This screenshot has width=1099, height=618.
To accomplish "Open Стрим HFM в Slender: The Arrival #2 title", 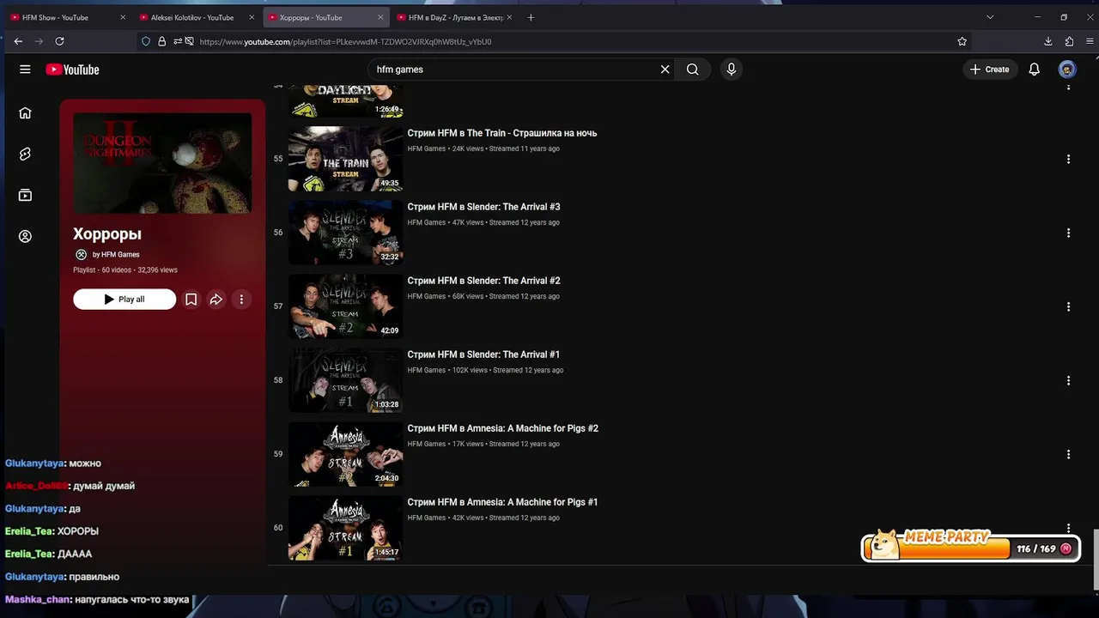I will (x=483, y=281).
